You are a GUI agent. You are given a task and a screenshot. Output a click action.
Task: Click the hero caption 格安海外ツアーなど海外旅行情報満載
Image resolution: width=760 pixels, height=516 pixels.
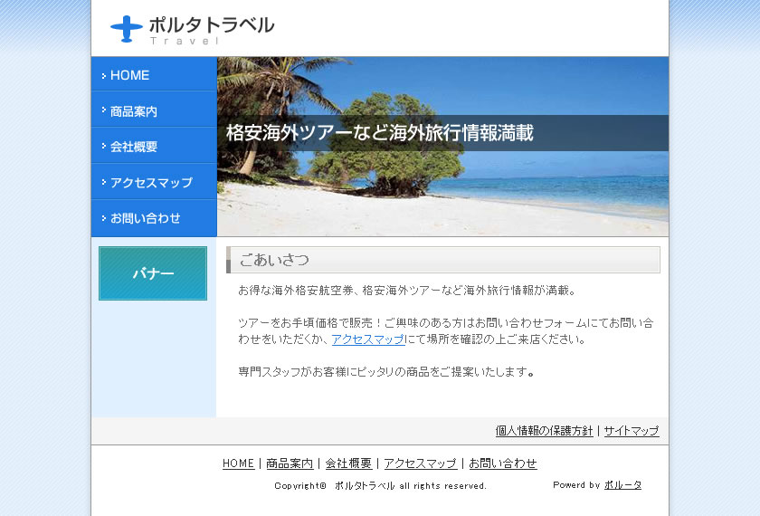click(379, 133)
